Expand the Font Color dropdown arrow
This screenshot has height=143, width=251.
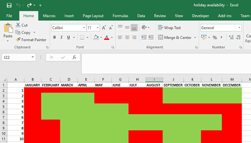coord(112,37)
